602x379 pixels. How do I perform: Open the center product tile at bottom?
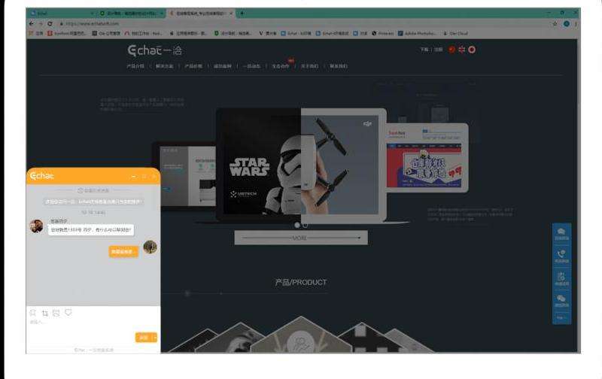(x=301, y=335)
